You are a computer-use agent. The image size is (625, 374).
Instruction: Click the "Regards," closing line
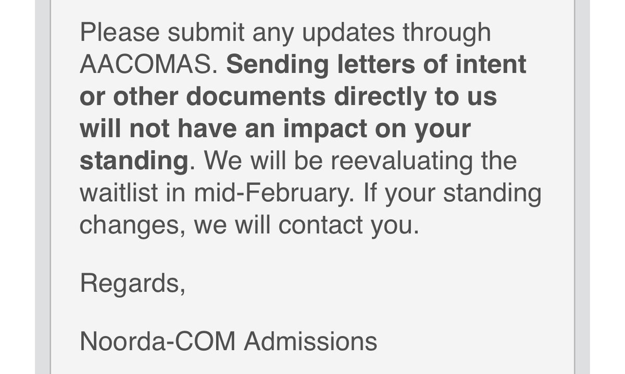(x=132, y=284)
